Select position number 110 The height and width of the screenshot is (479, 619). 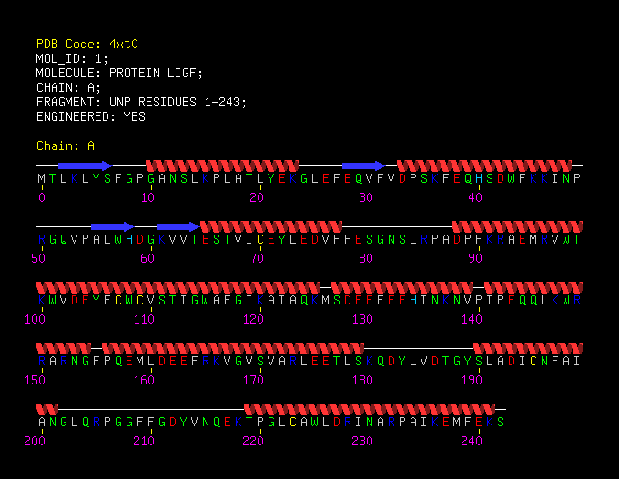144,319
